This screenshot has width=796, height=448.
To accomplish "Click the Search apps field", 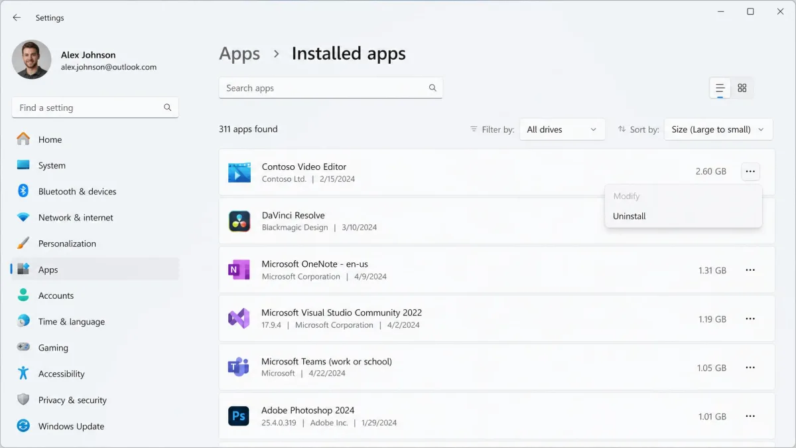I will 330,88.
